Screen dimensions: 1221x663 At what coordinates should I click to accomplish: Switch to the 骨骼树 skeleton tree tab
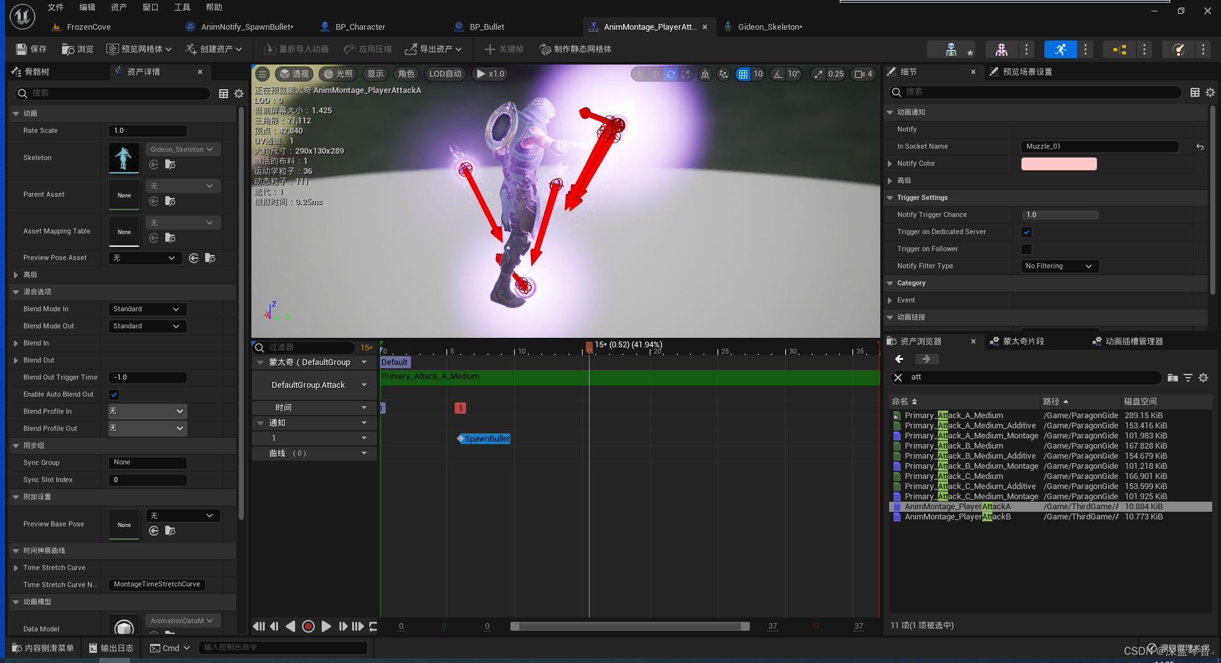point(37,72)
